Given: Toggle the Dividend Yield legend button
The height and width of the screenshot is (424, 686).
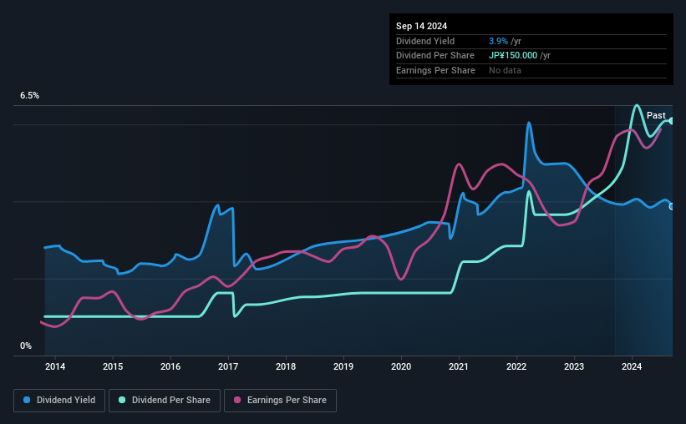Looking at the screenshot, I should coord(59,401).
